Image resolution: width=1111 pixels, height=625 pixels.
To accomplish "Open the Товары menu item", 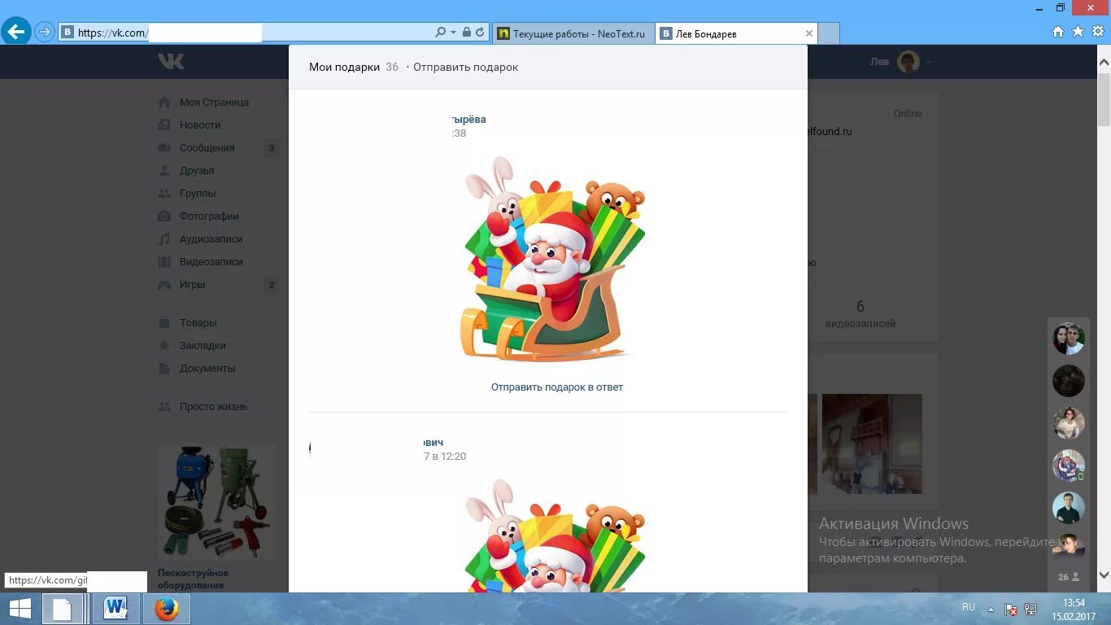I will (198, 322).
